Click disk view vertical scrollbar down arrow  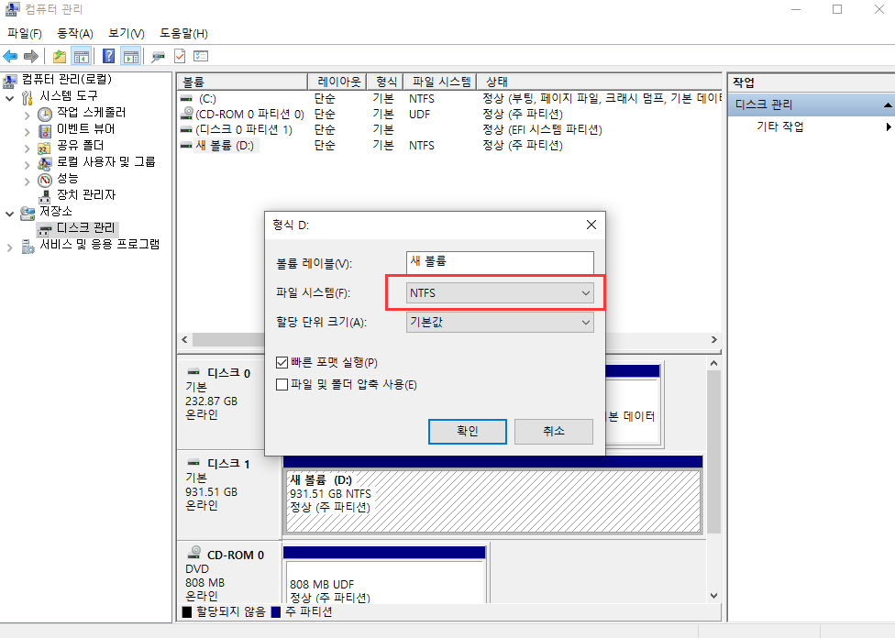tap(714, 595)
